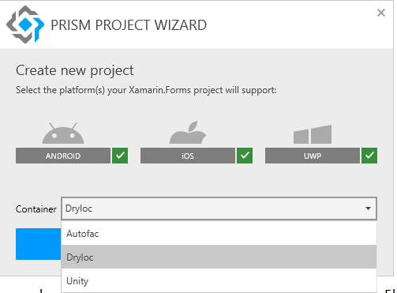397x293 pixels.
Task: Uncheck the Android platform checkbox
Action: (x=120, y=156)
